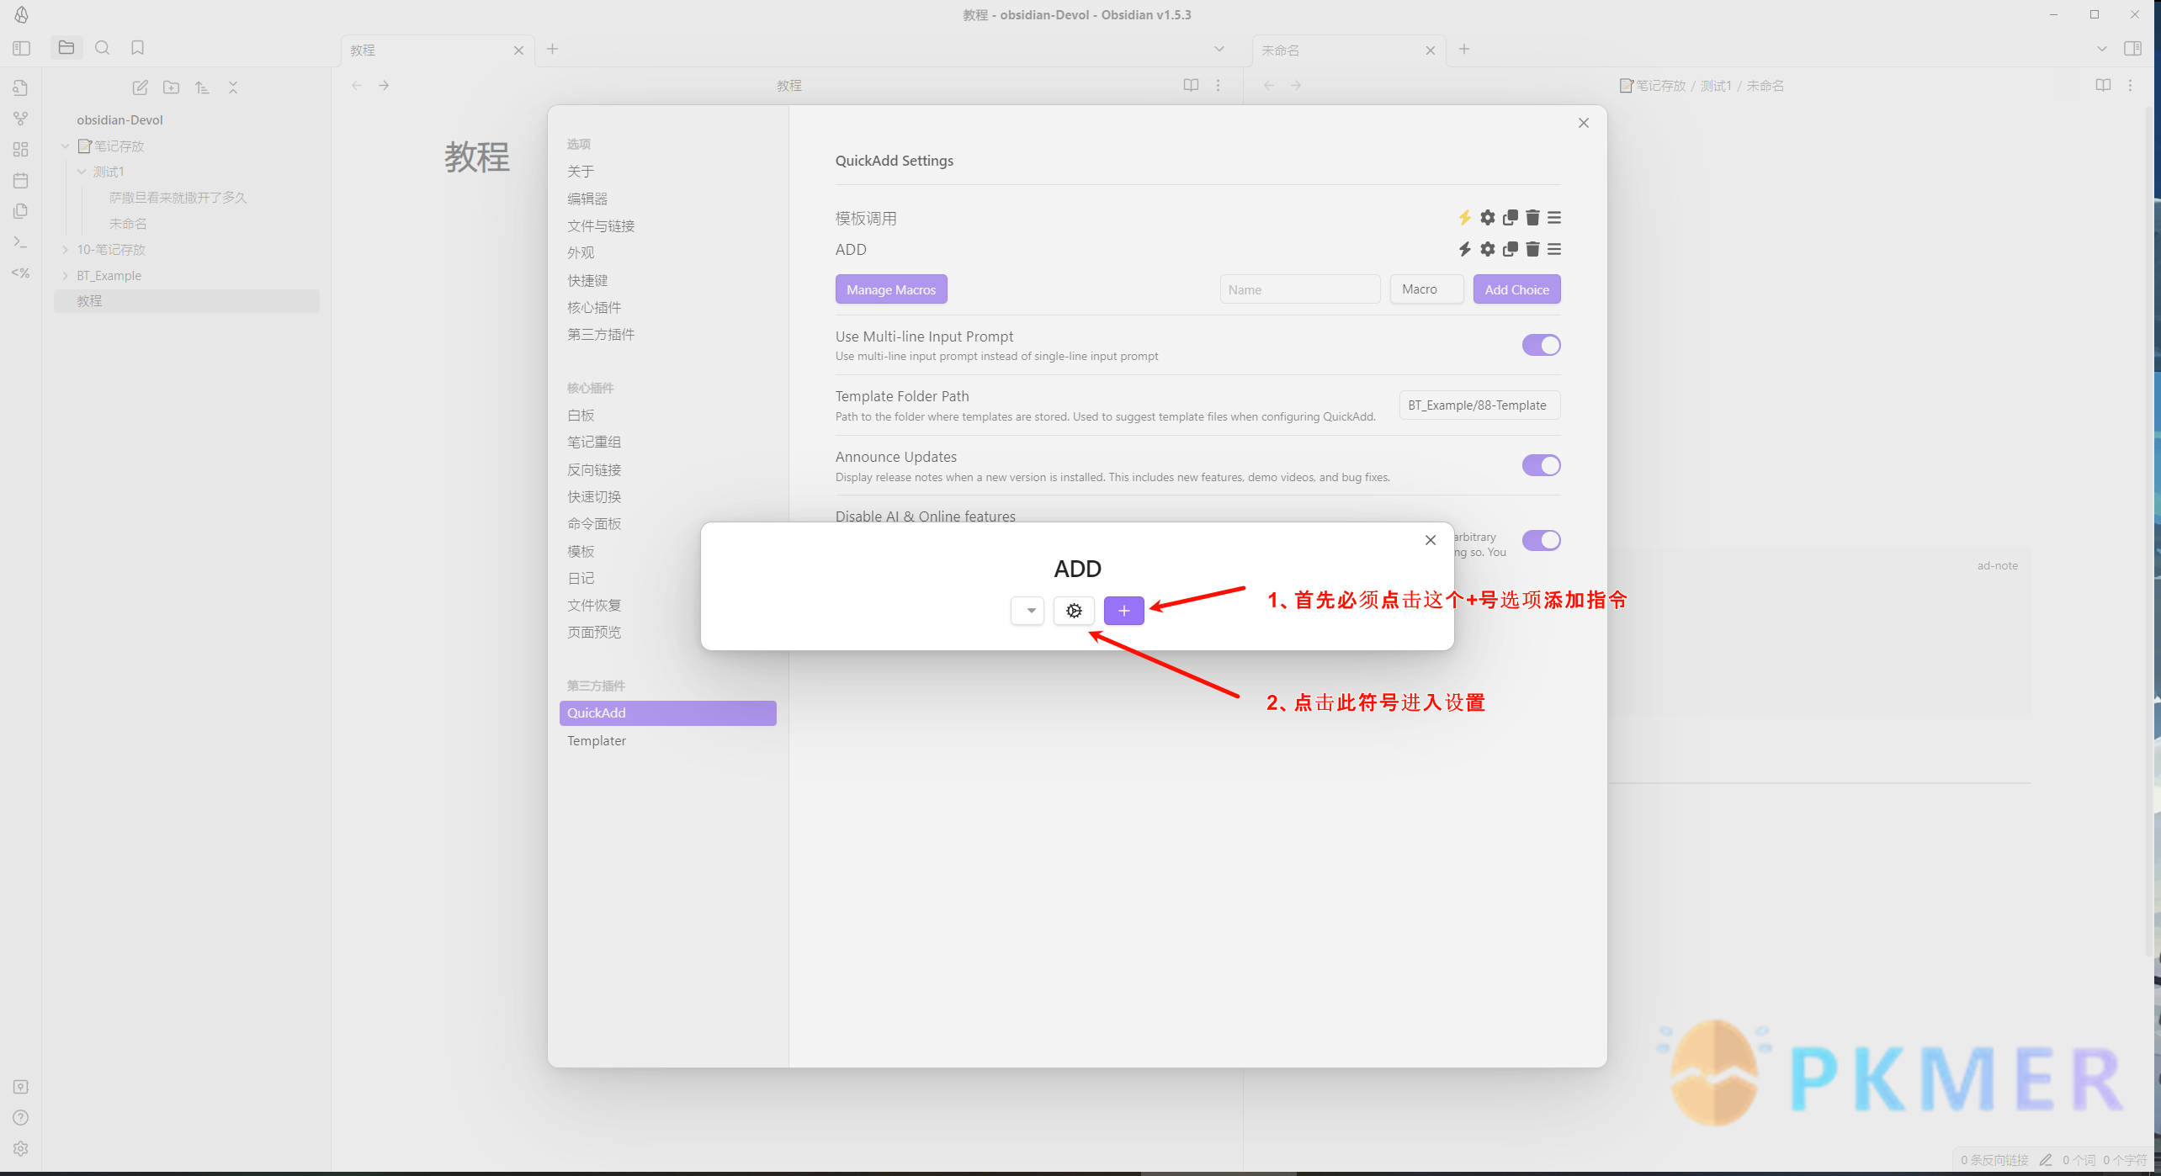Open the gear settings in ADD dialog
Image resolution: width=2161 pixels, height=1176 pixels.
[1074, 611]
